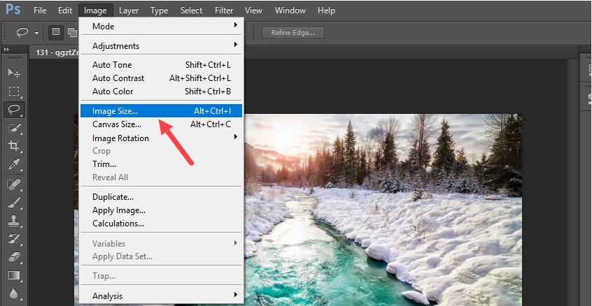This screenshot has width=592, height=306.
Task: Select the Eyedropper tool
Action: 13,165
